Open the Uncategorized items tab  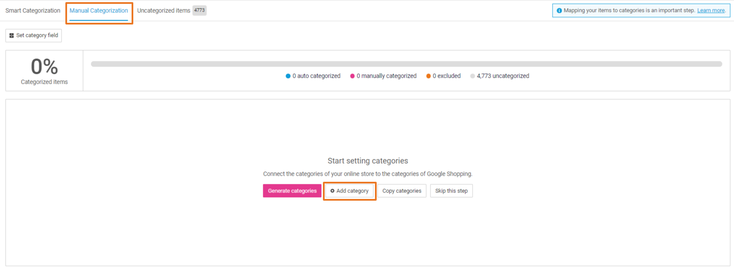(163, 11)
